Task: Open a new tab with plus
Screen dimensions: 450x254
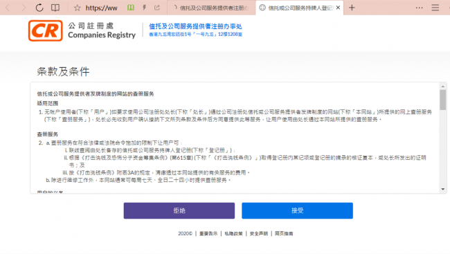Action: 352,8
